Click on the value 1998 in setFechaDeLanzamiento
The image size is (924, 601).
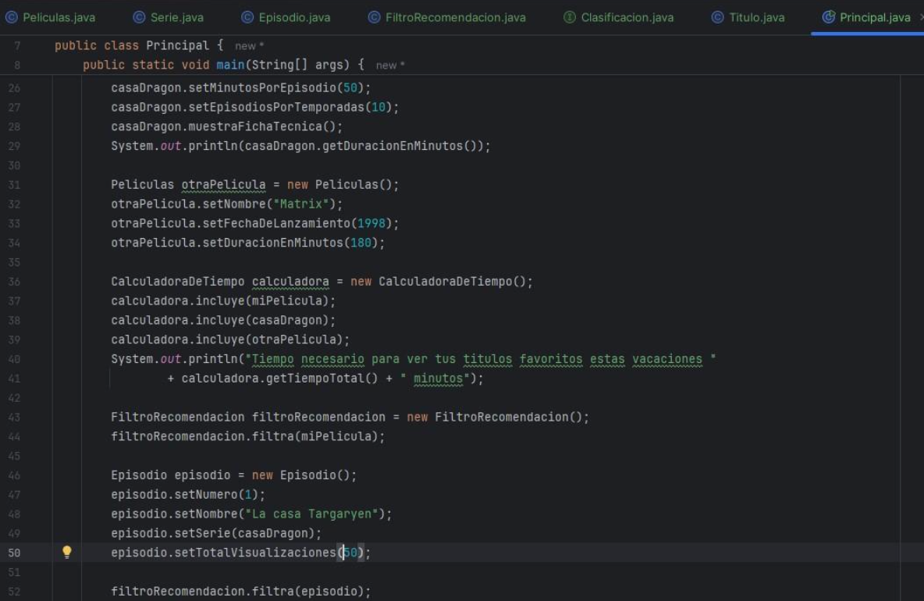[371, 223]
